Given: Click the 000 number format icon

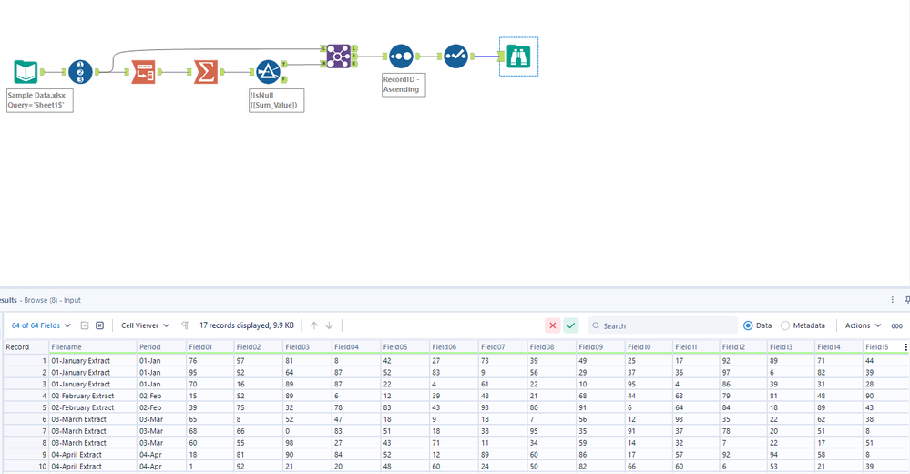Looking at the screenshot, I should tap(896, 326).
